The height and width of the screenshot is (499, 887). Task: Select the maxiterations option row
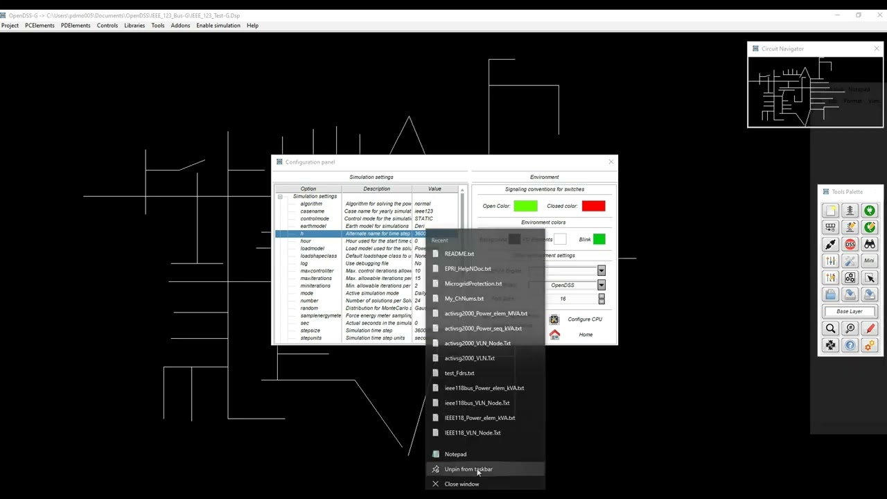[367, 279]
